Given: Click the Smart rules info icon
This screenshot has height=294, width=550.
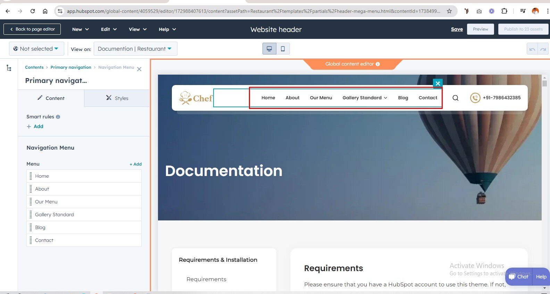Looking at the screenshot, I should click(x=58, y=117).
